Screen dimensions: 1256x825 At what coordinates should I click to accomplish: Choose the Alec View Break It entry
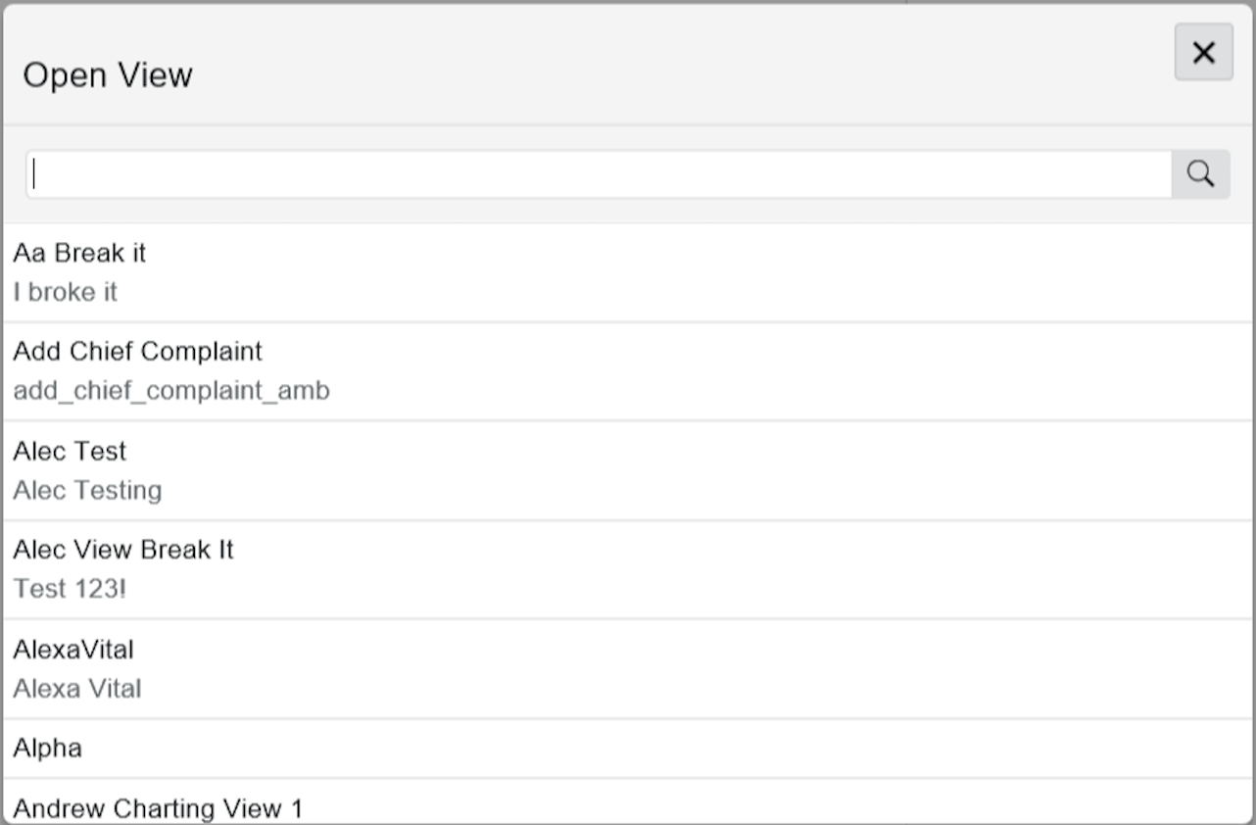(627, 569)
